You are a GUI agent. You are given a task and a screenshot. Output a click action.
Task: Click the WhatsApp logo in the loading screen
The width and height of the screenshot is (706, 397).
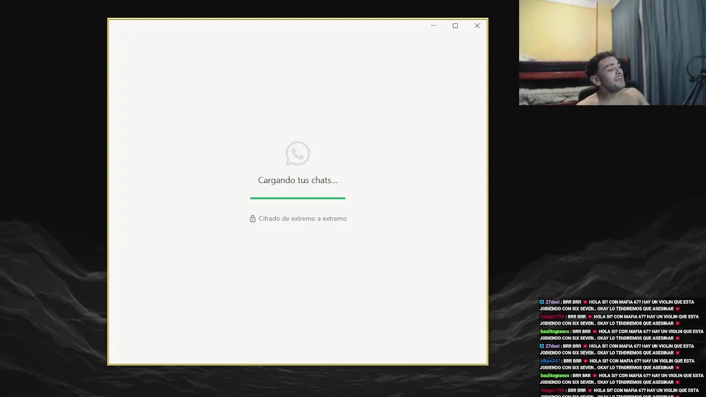(x=298, y=153)
